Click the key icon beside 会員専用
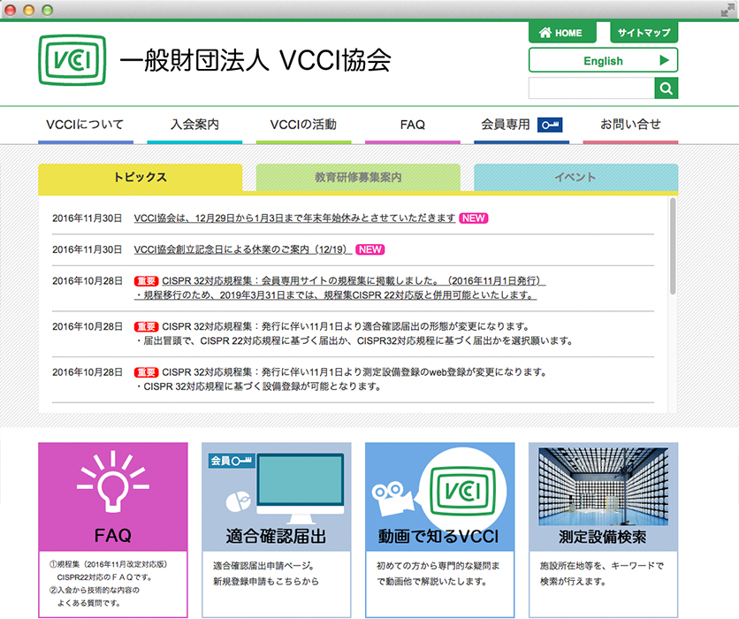The height and width of the screenshot is (619, 739). click(x=550, y=125)
